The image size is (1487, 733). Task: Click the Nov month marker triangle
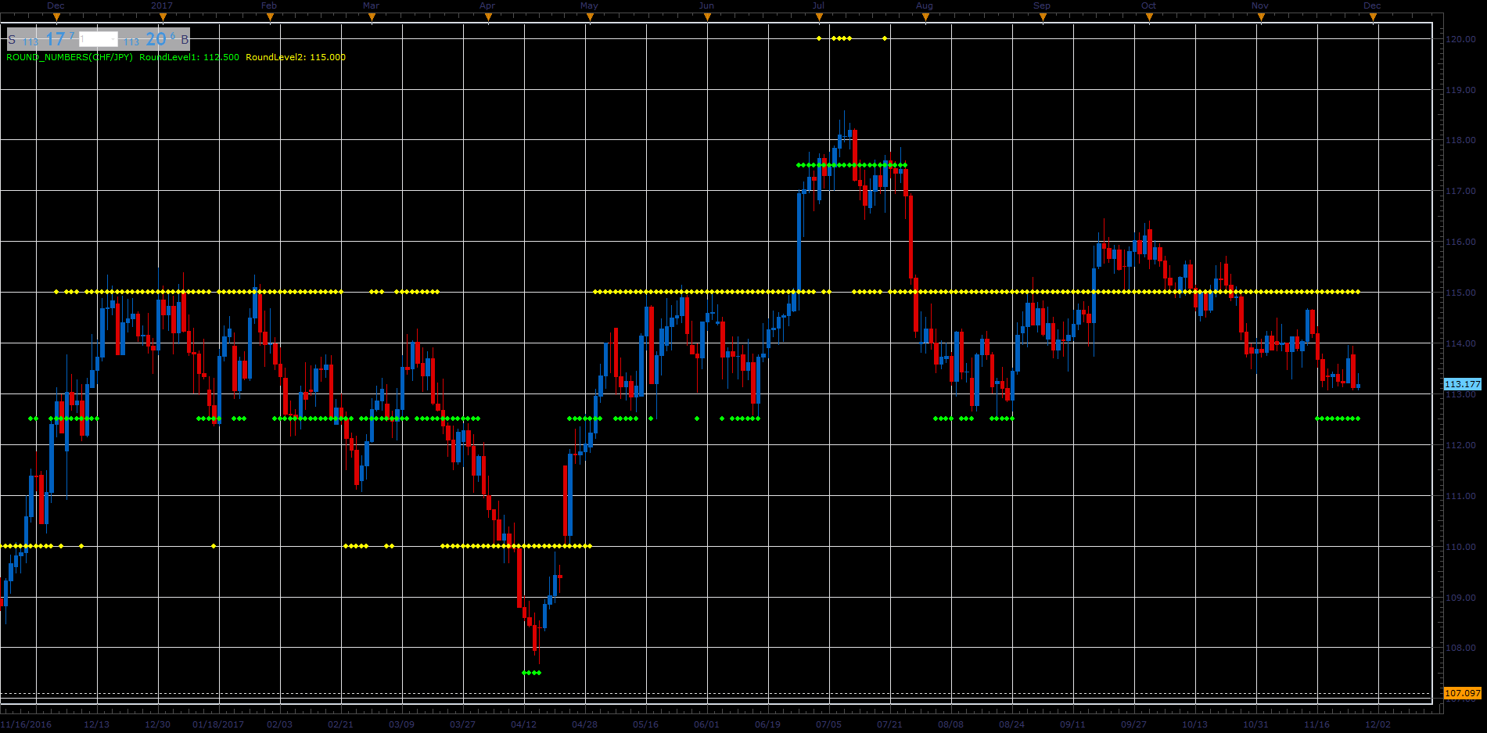pyautogui.click(x=1260, y=17)
